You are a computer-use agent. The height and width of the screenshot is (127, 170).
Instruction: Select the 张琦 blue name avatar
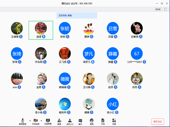pyautogui.click(x=17, y=53)
